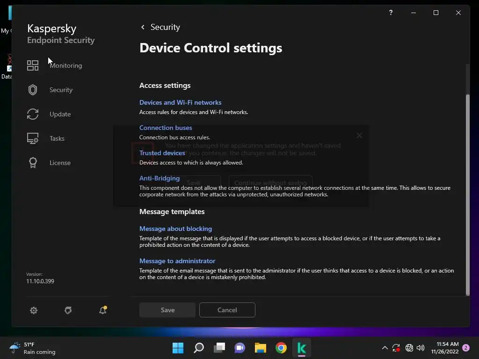Open the weather widget on taskbar
479x359 pixels.
[32, 348]
